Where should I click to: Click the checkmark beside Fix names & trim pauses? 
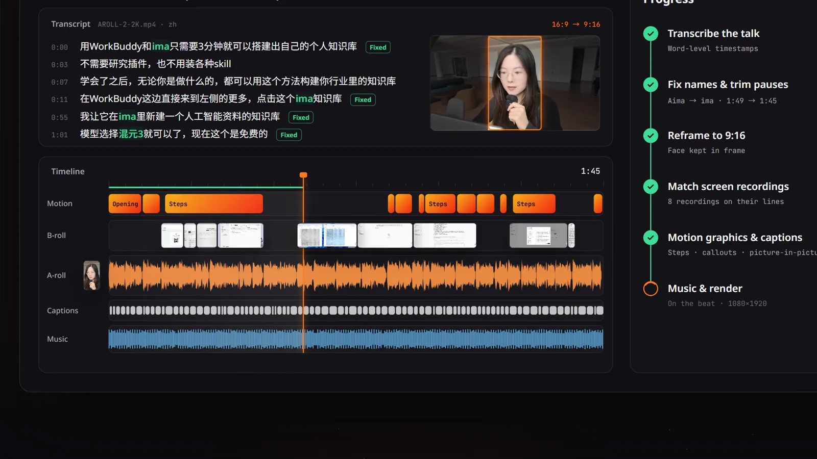(x=651, y=85)
